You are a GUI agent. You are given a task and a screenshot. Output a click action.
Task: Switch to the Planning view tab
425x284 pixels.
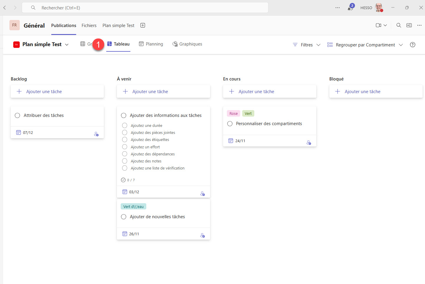(x=151, y=44)
